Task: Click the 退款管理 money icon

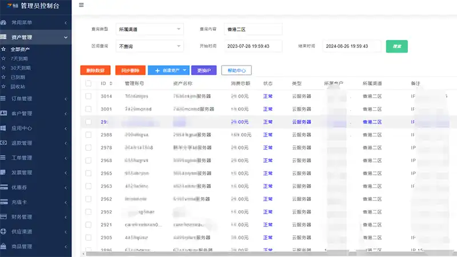Action: click(3, 143)
